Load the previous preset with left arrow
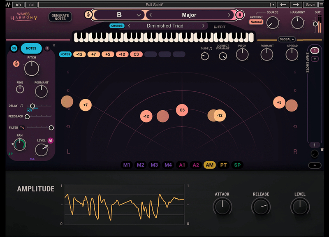Screen dimensions: 329x237 point(283,5)
